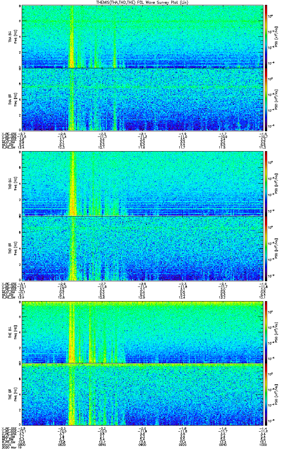Click the hhmm axis label at bottom left

pos(5,445)
